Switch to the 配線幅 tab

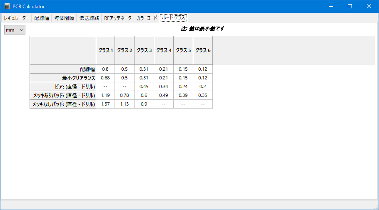point(42,18)
